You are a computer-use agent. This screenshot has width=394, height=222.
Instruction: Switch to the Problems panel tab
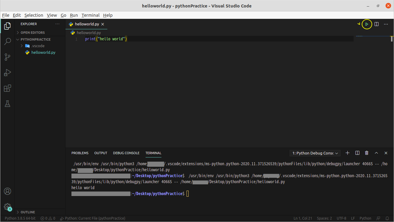tap(80, 153)
